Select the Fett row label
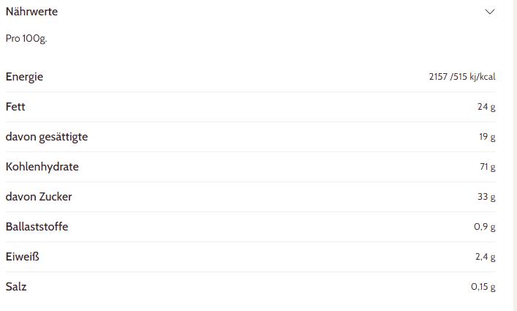517x311 pixels. [15, 107]
